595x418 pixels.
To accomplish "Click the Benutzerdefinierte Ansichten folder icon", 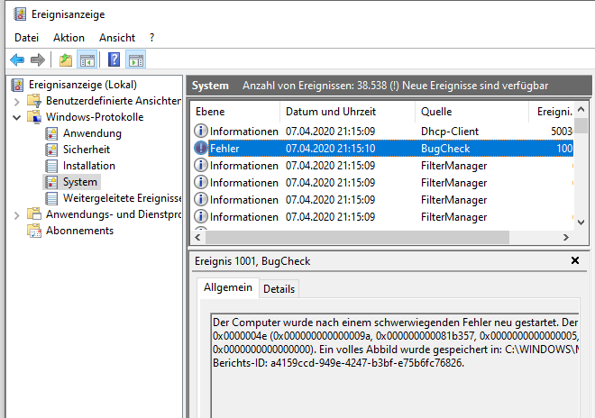I will 33,101.
